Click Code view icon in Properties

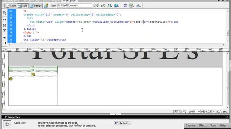(7, 124)
